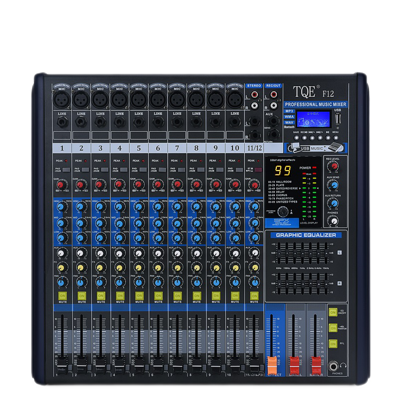Click the PROFESSIONAL MUSIC MIXER label
The image size is (399, 399).
pos(316,104)
